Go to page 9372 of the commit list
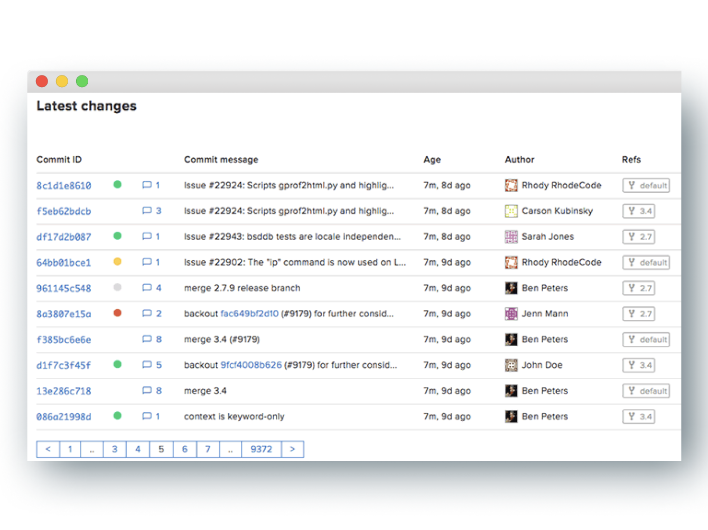Screen dimensions: 708x530 pos(261,449)
